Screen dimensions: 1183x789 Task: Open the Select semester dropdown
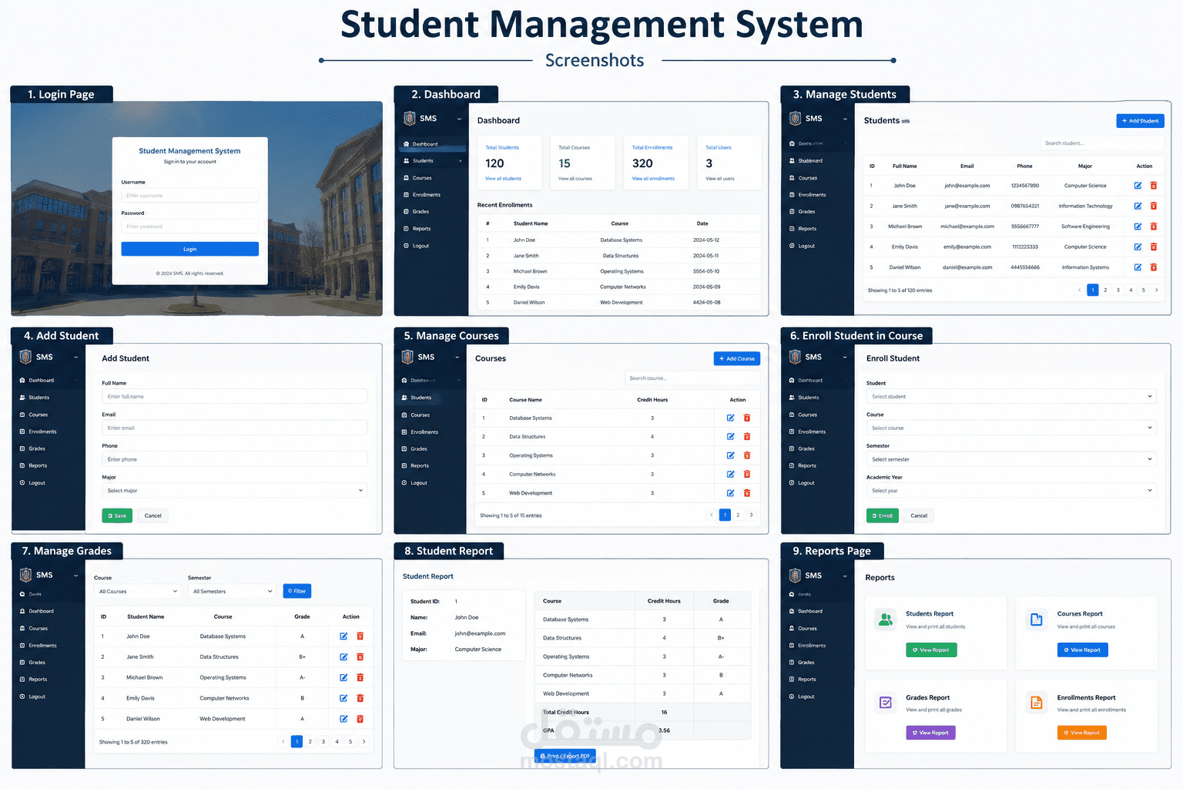[x=1011, y=459]
